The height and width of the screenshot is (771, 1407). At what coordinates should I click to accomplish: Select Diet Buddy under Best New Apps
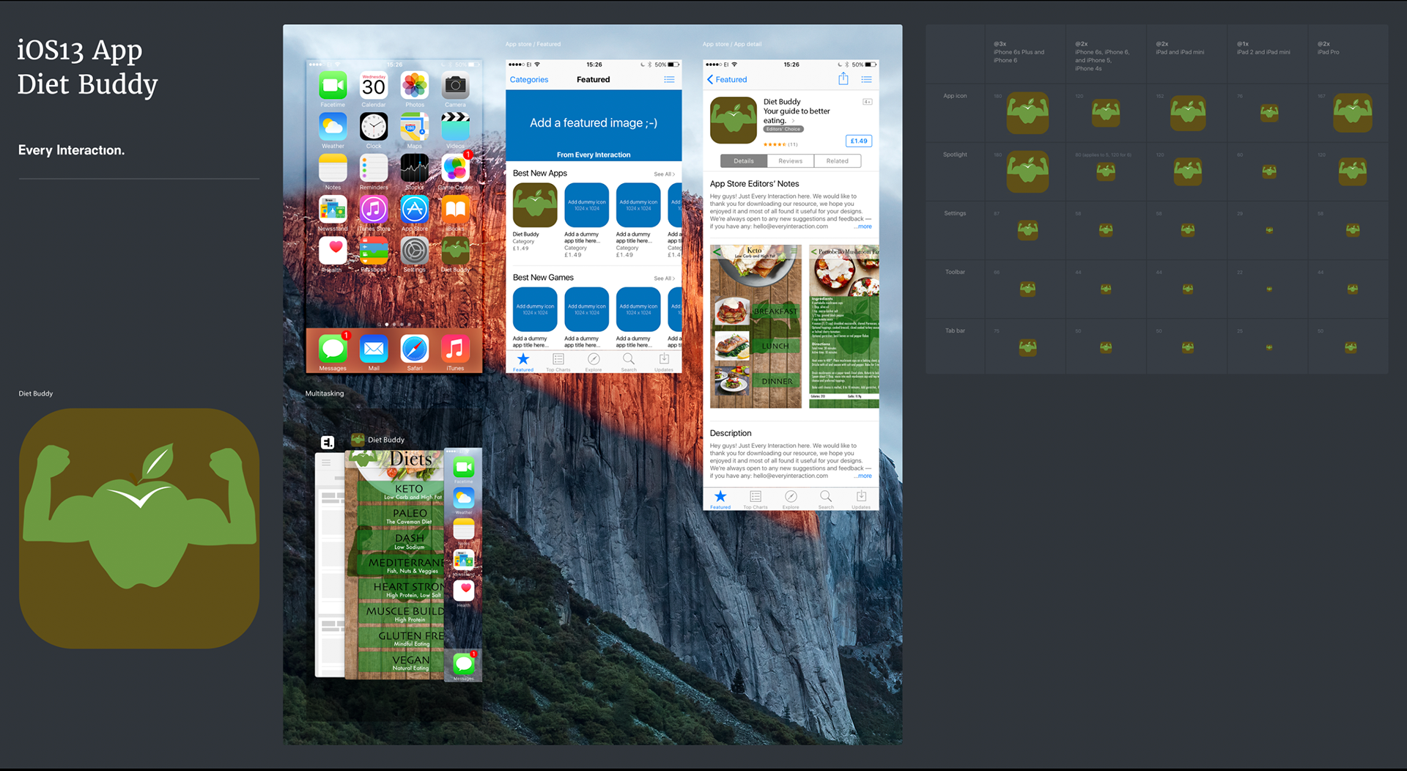click(x=535, y=205)
